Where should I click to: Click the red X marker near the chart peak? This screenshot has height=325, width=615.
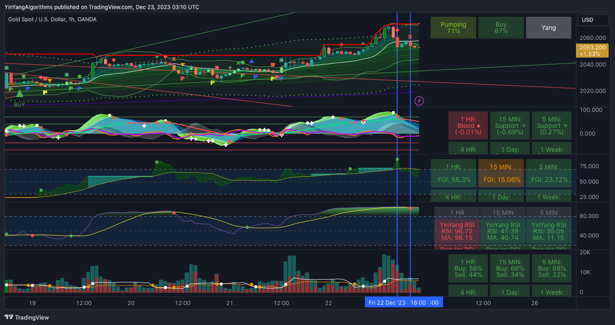[x=410, y=36]
